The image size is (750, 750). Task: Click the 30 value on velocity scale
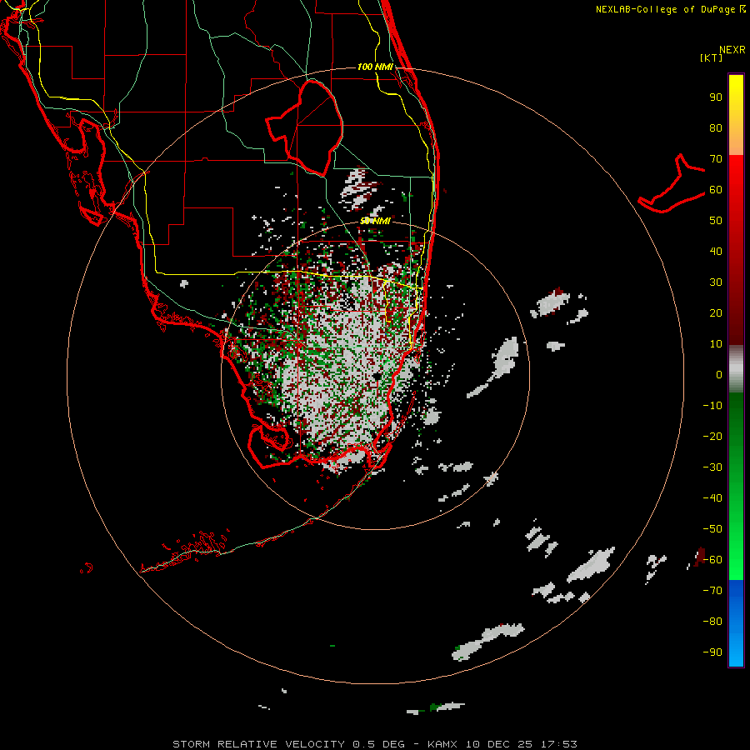coord(716,282)
